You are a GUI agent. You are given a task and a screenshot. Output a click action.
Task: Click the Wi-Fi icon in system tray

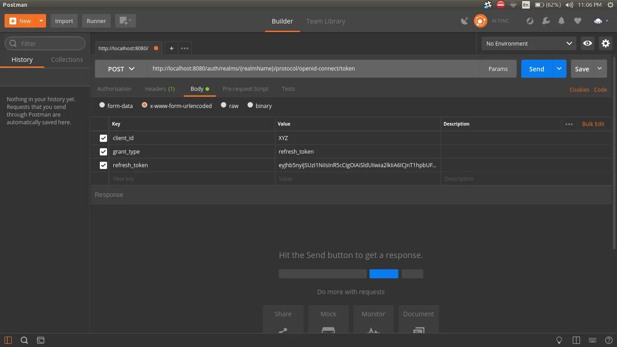pyautogui.click(x=513, y=5)
